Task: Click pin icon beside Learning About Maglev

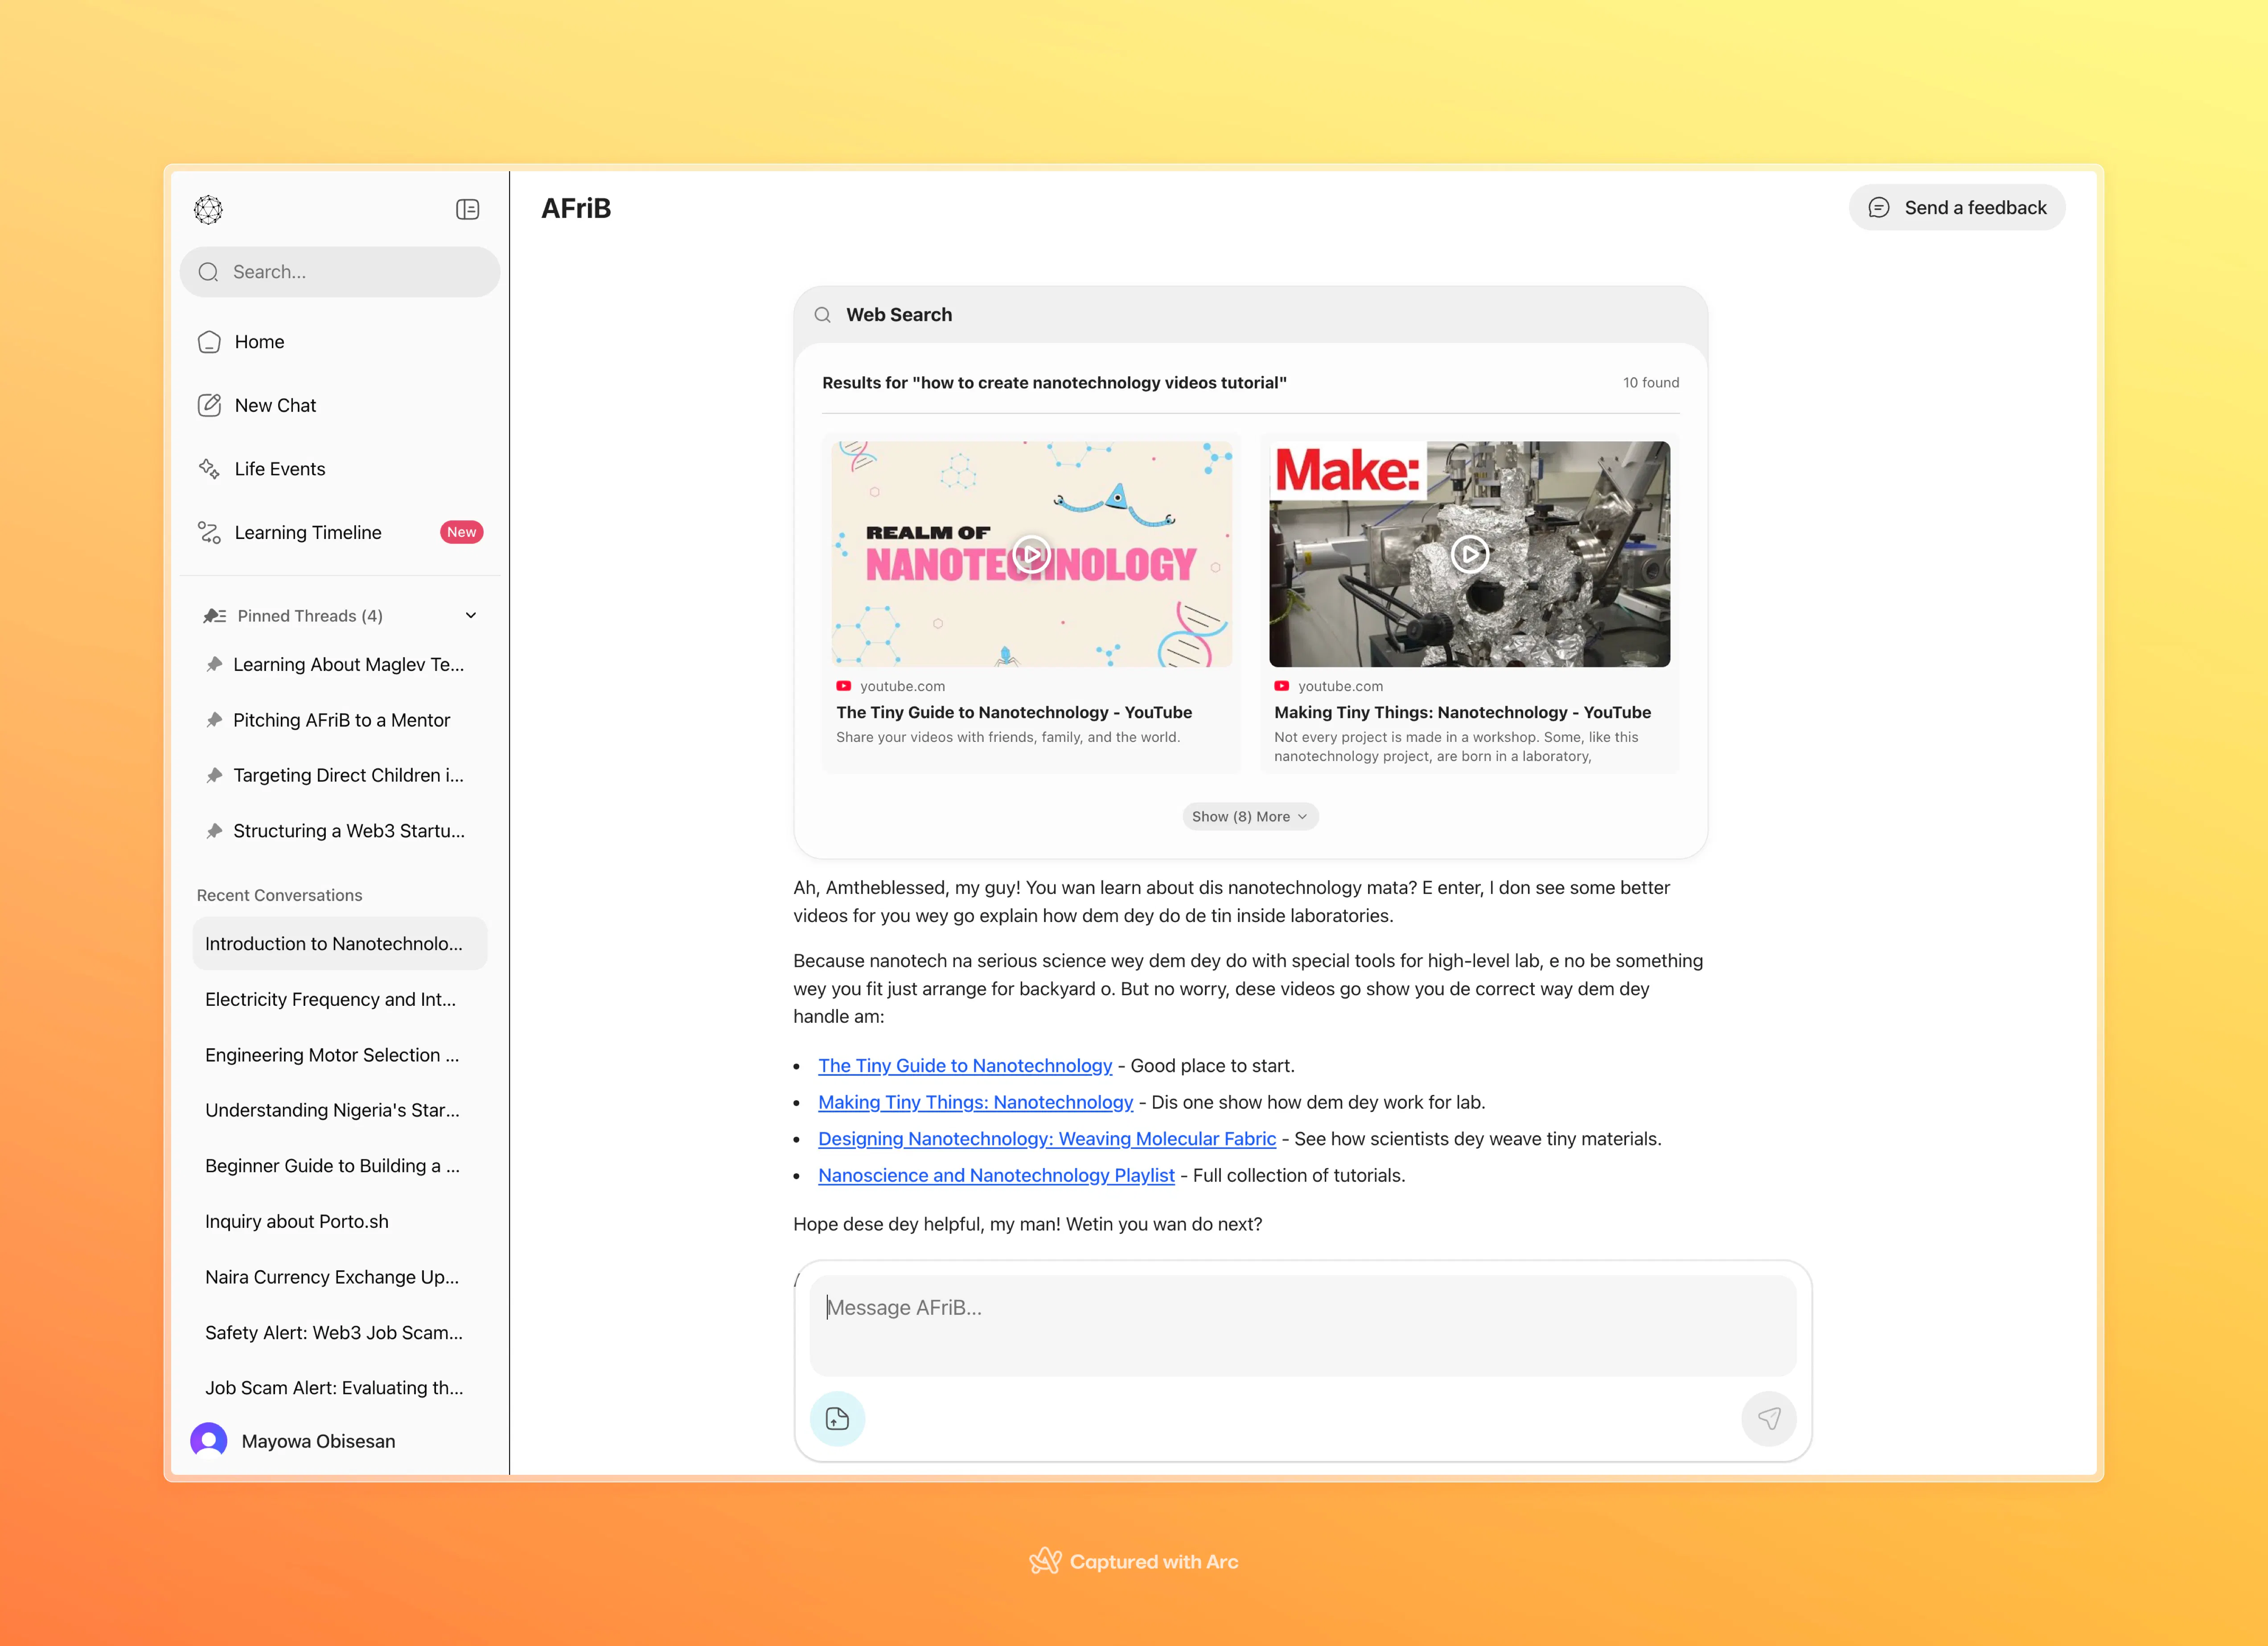Action: (213, 665)
